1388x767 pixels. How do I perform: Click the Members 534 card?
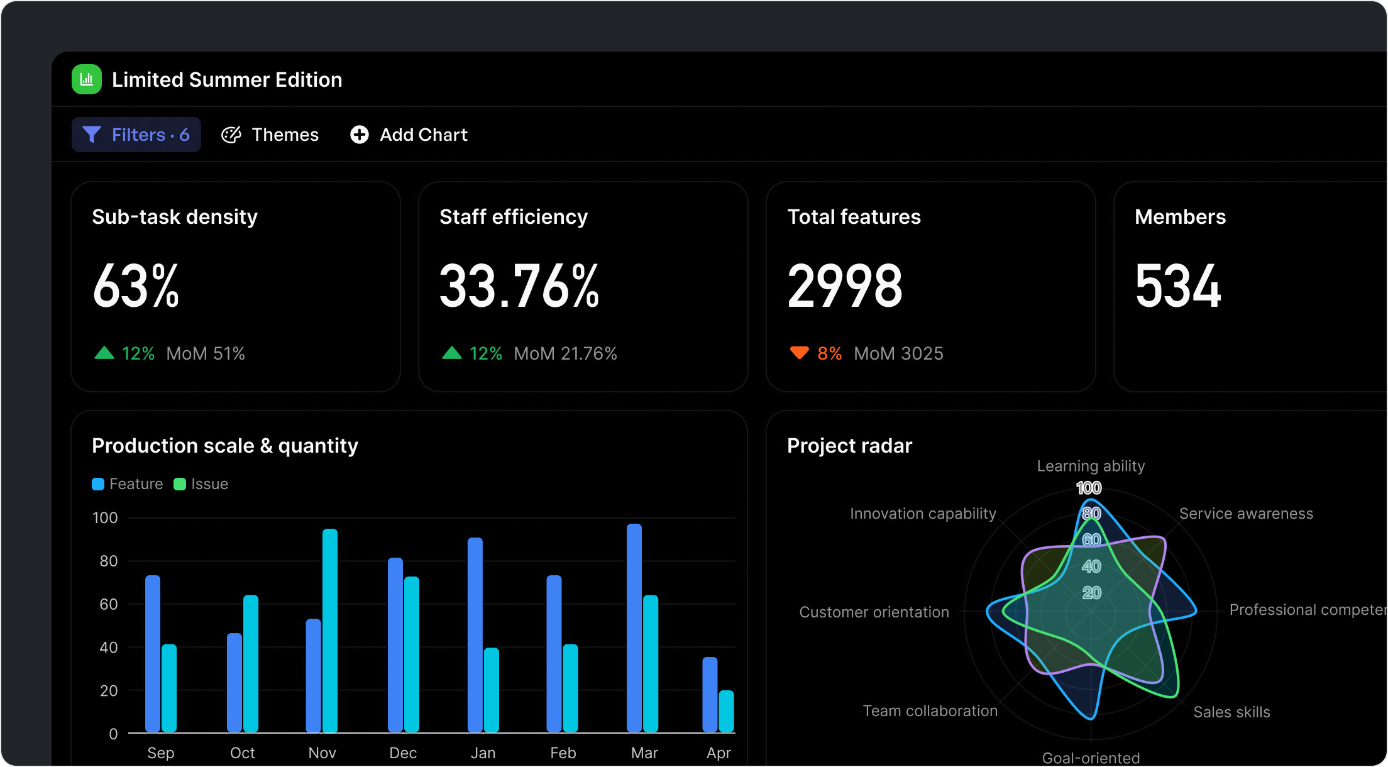pyautogui.click(x=1250, y=287)
